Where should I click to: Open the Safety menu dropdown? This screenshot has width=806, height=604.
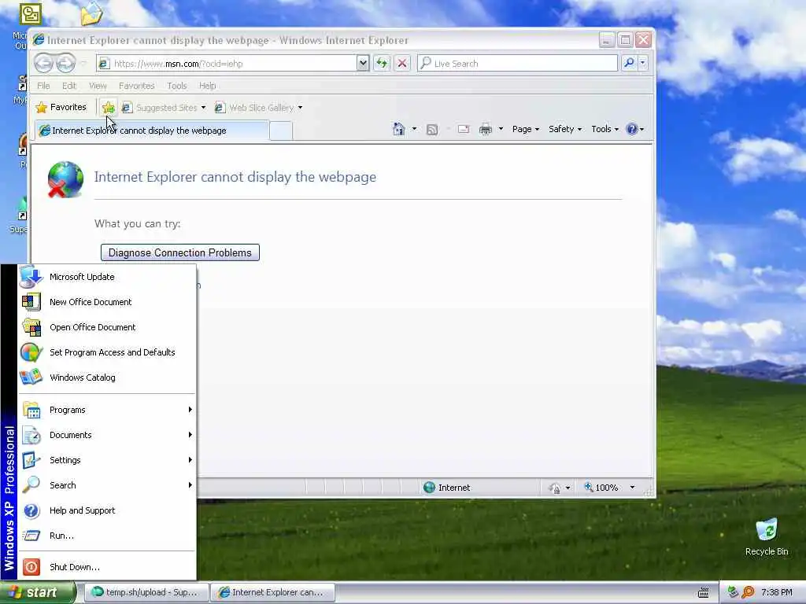(x=565, y=129)
